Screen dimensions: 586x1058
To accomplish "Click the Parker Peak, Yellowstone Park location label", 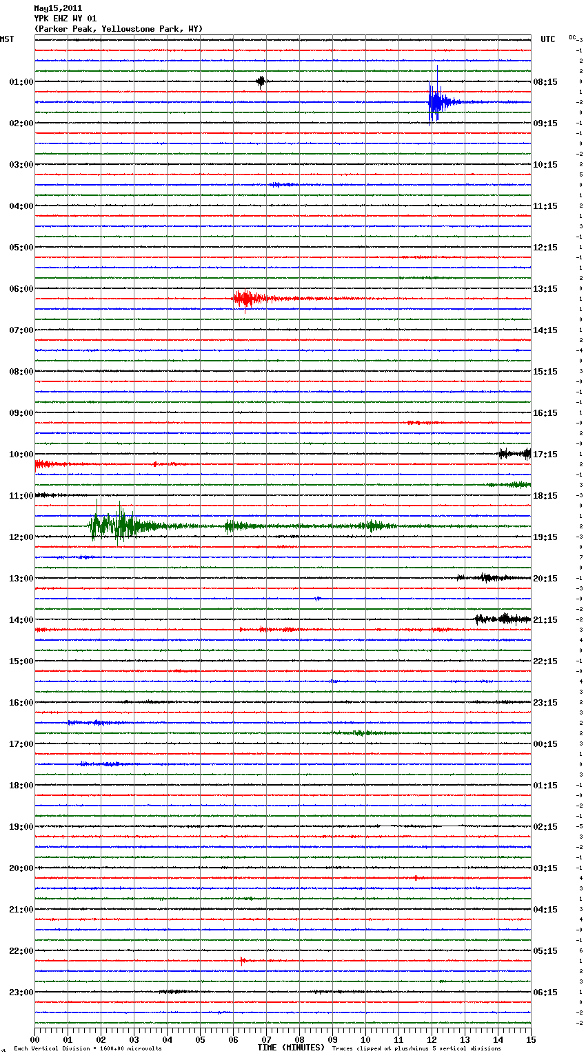I will [119, 29].
